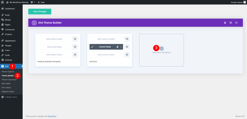Open the portability import/export arrows icon
This screenshot has width=247, height=119.
[236, 23]
